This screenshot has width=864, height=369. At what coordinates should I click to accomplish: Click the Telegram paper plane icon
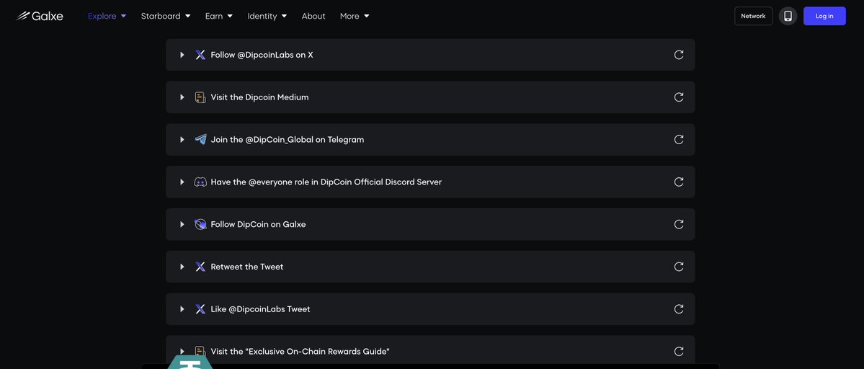(200, 139)
